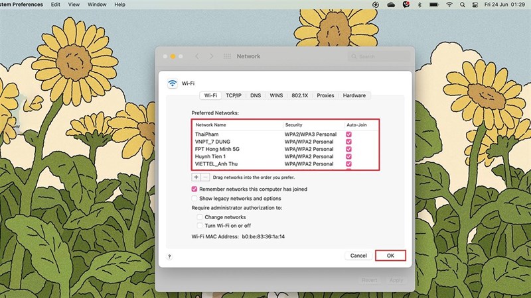Check the Change networks authorization box

(200, 217)
